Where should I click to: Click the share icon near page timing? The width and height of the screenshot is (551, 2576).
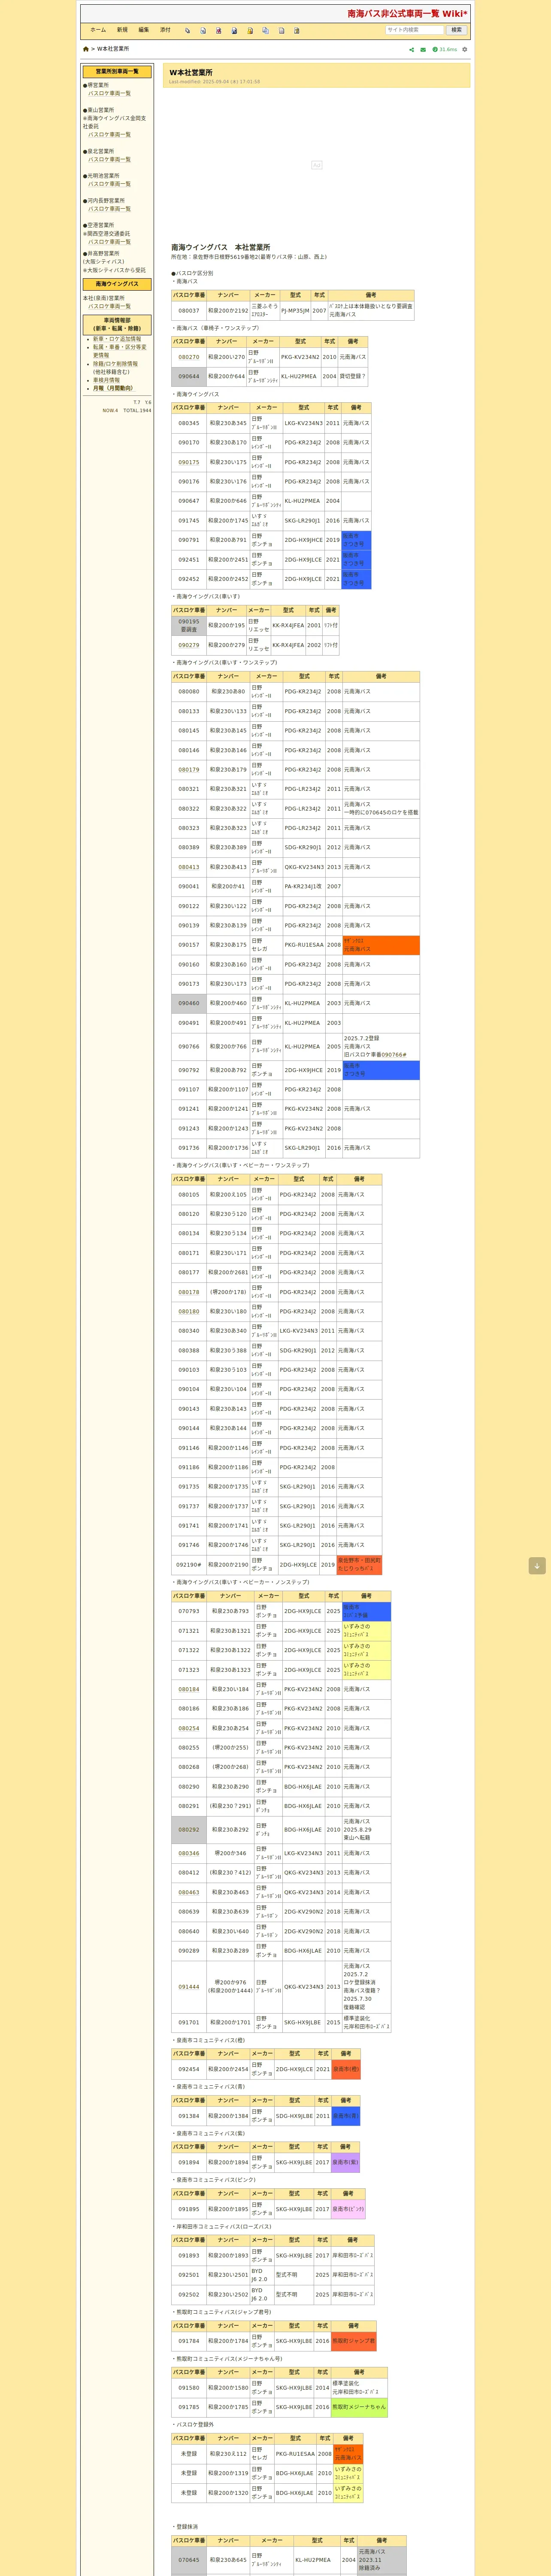pyautogui.click(x=412, y=49)
